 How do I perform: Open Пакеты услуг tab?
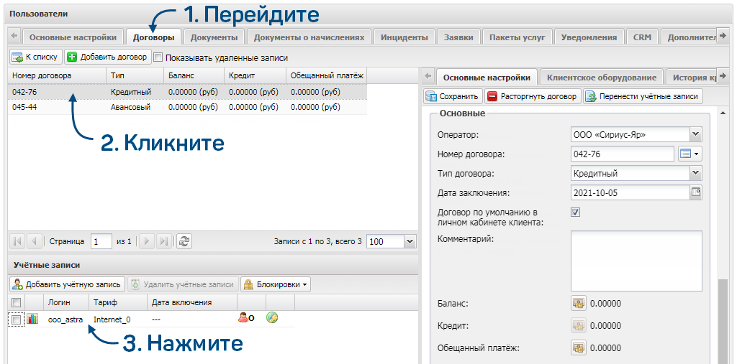click(x=517, y=37)
